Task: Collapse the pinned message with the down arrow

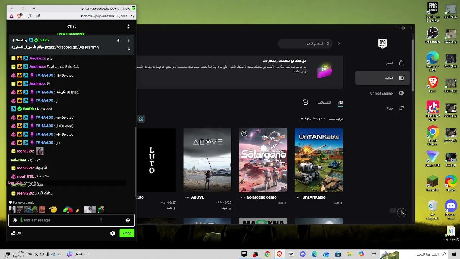Action: click(129, 49)
